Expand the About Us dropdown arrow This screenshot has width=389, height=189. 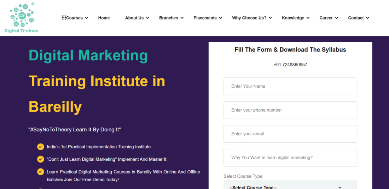point(147,18)
